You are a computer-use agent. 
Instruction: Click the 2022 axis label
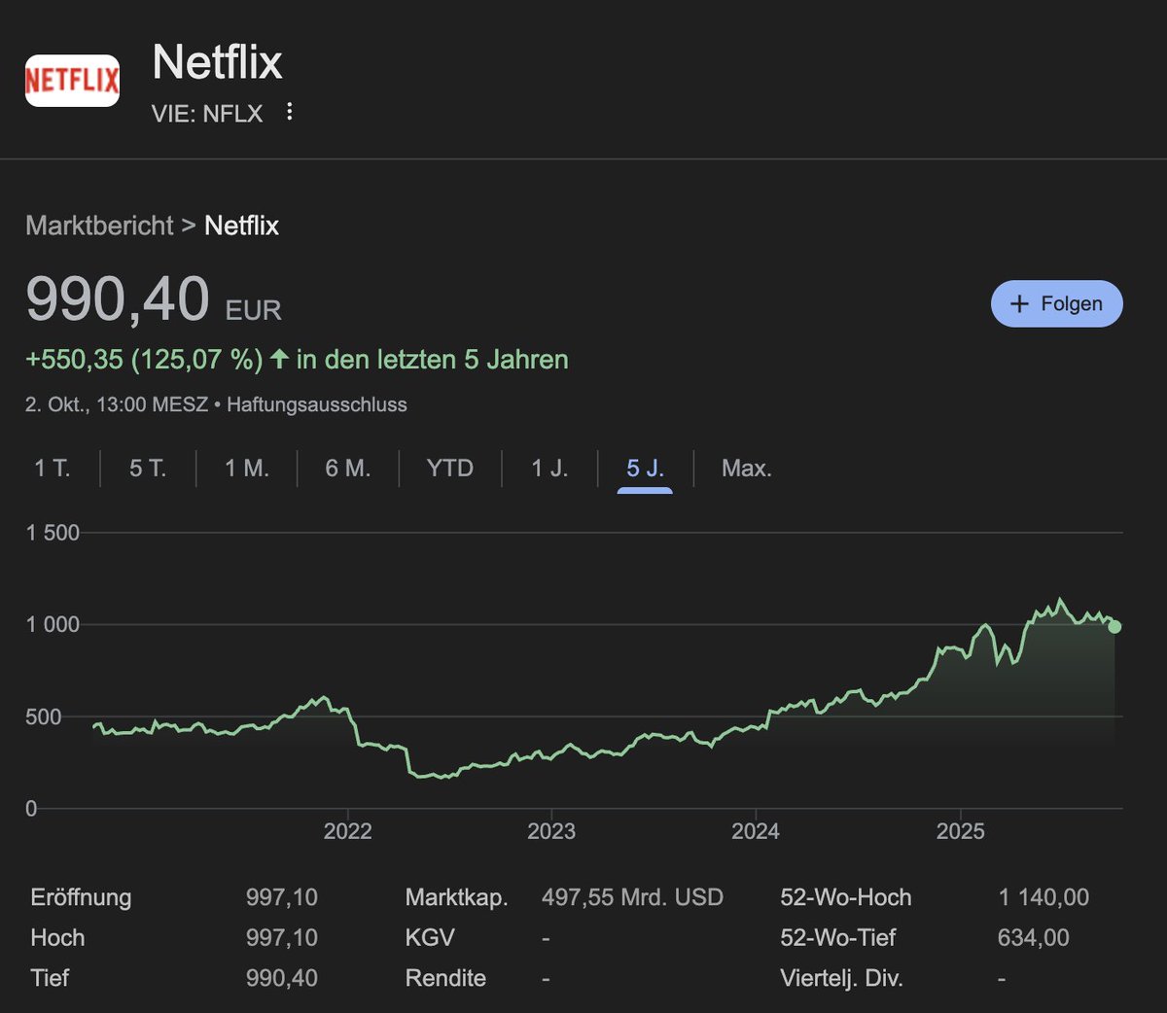[348, 831]
